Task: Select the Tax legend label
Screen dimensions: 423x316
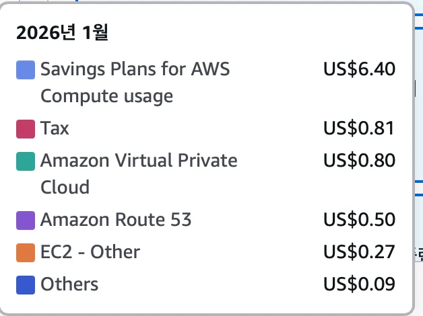Action: click(55, 128)
